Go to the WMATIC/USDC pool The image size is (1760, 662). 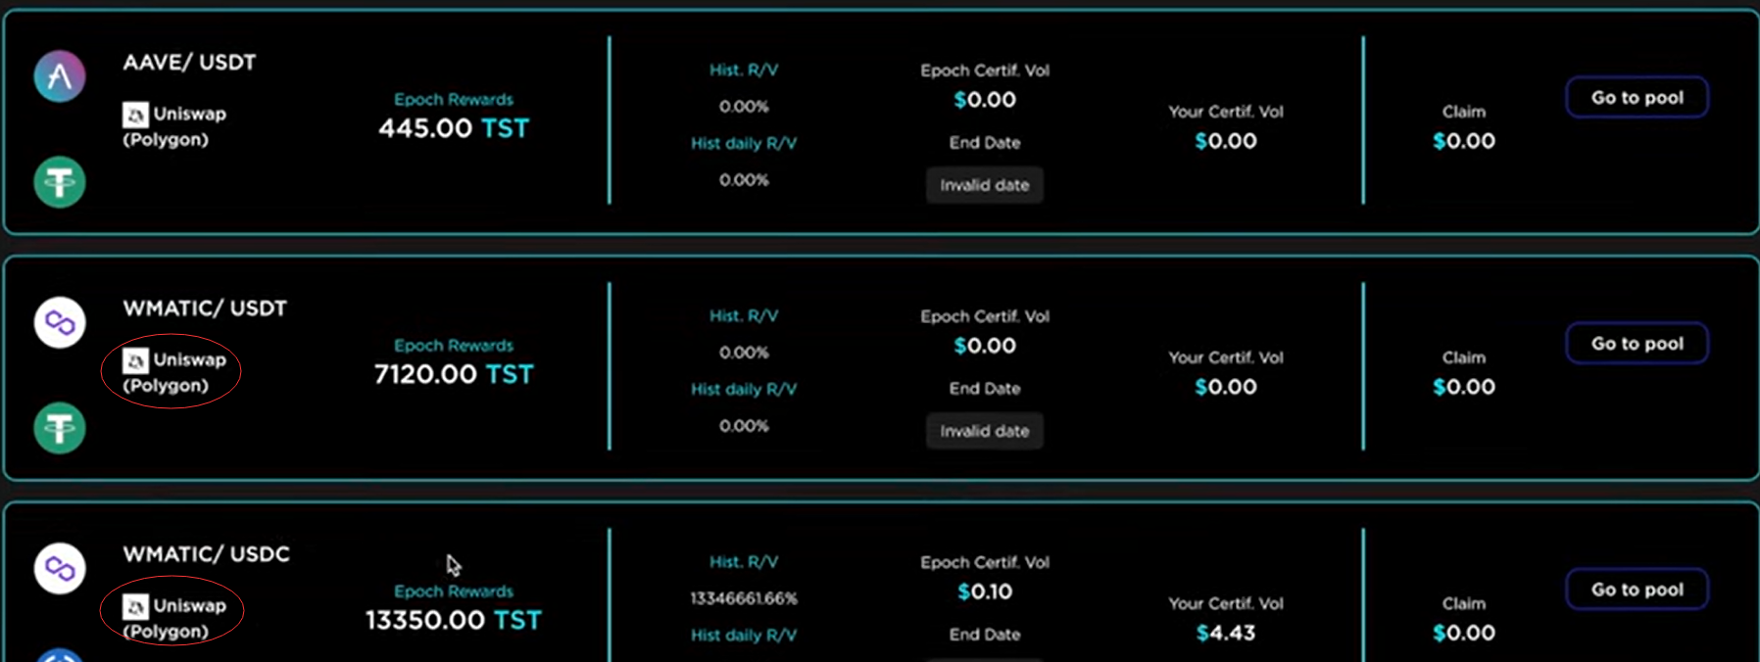point(1637,590)
